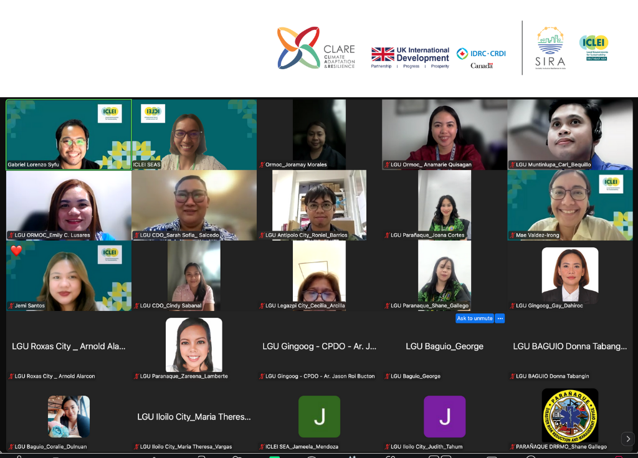Click the UK International Development logo
The width and height of the screenshot is (638, 458).
tap(410, 57)
